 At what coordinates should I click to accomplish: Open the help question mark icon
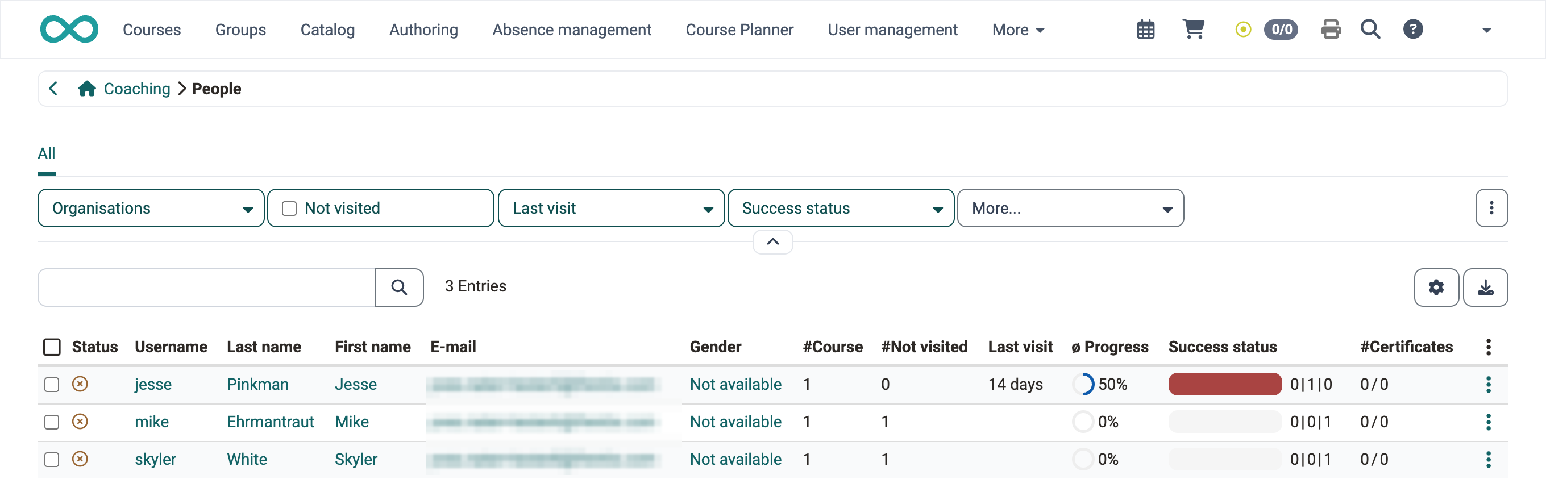(1413, 30)
